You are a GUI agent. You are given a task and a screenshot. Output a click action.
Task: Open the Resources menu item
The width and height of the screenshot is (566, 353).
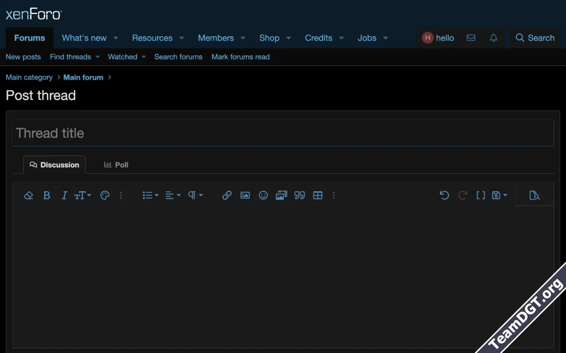[152, 38]
